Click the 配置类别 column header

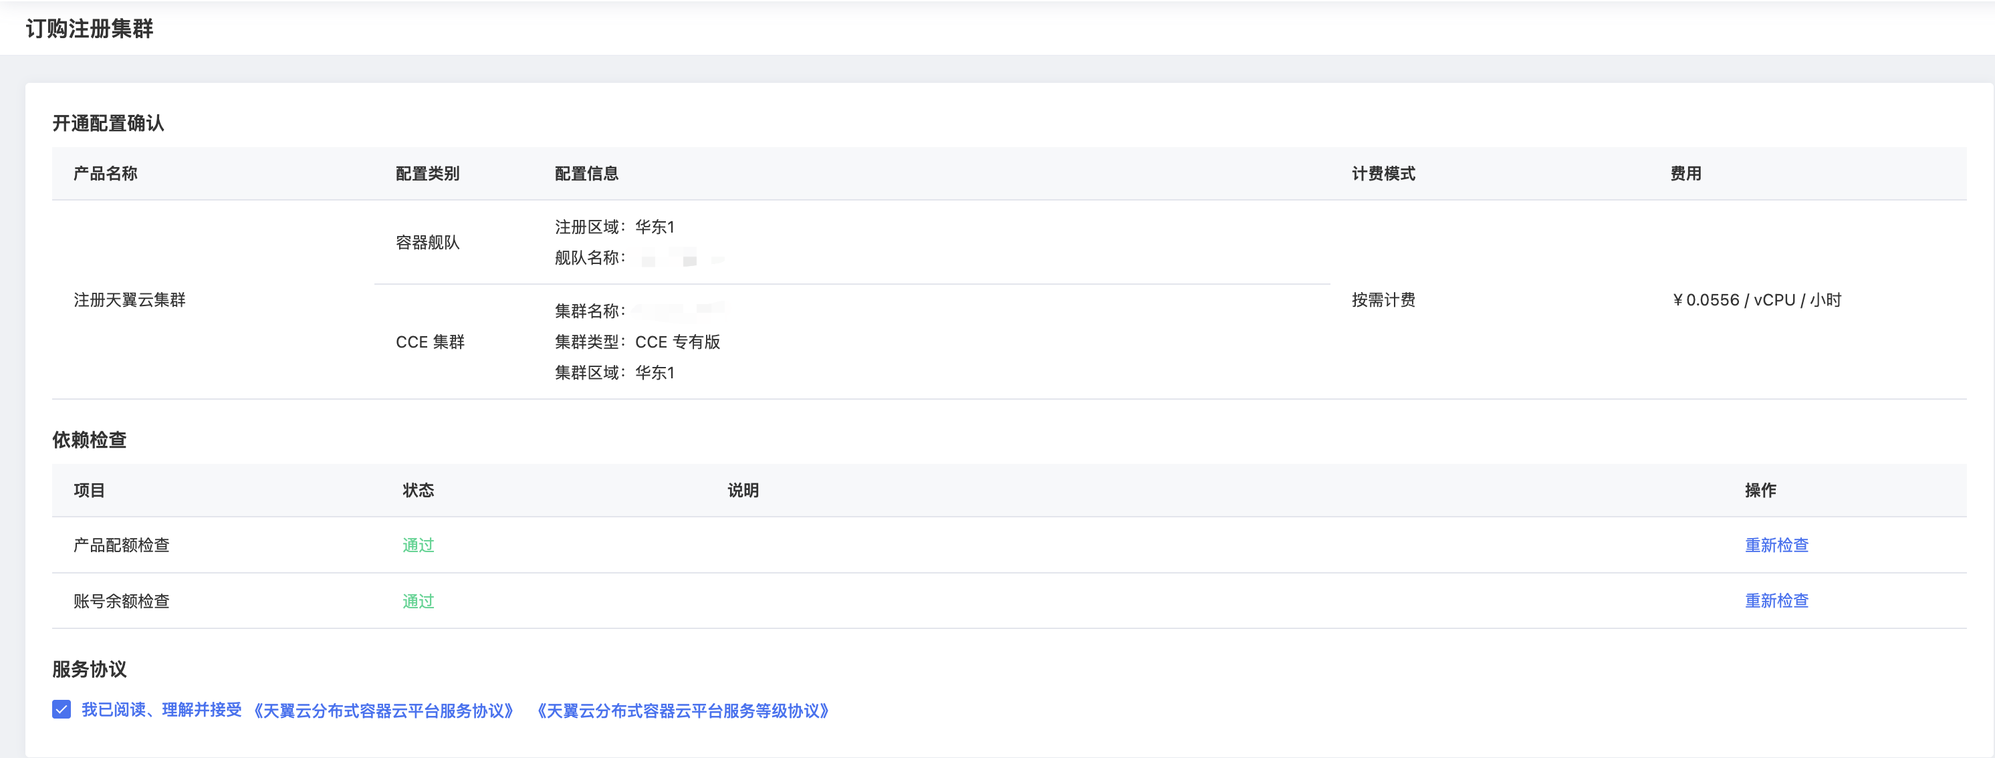[x=427, y=173]
